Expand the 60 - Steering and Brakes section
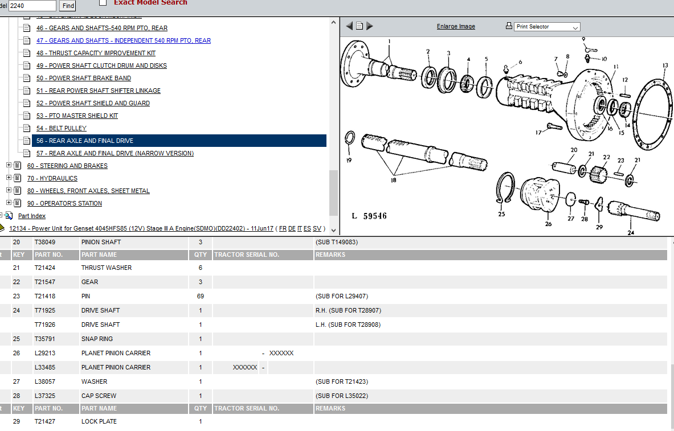Image resolution: width=674 pixels, height=431 pixels. [x=9, y=166]
